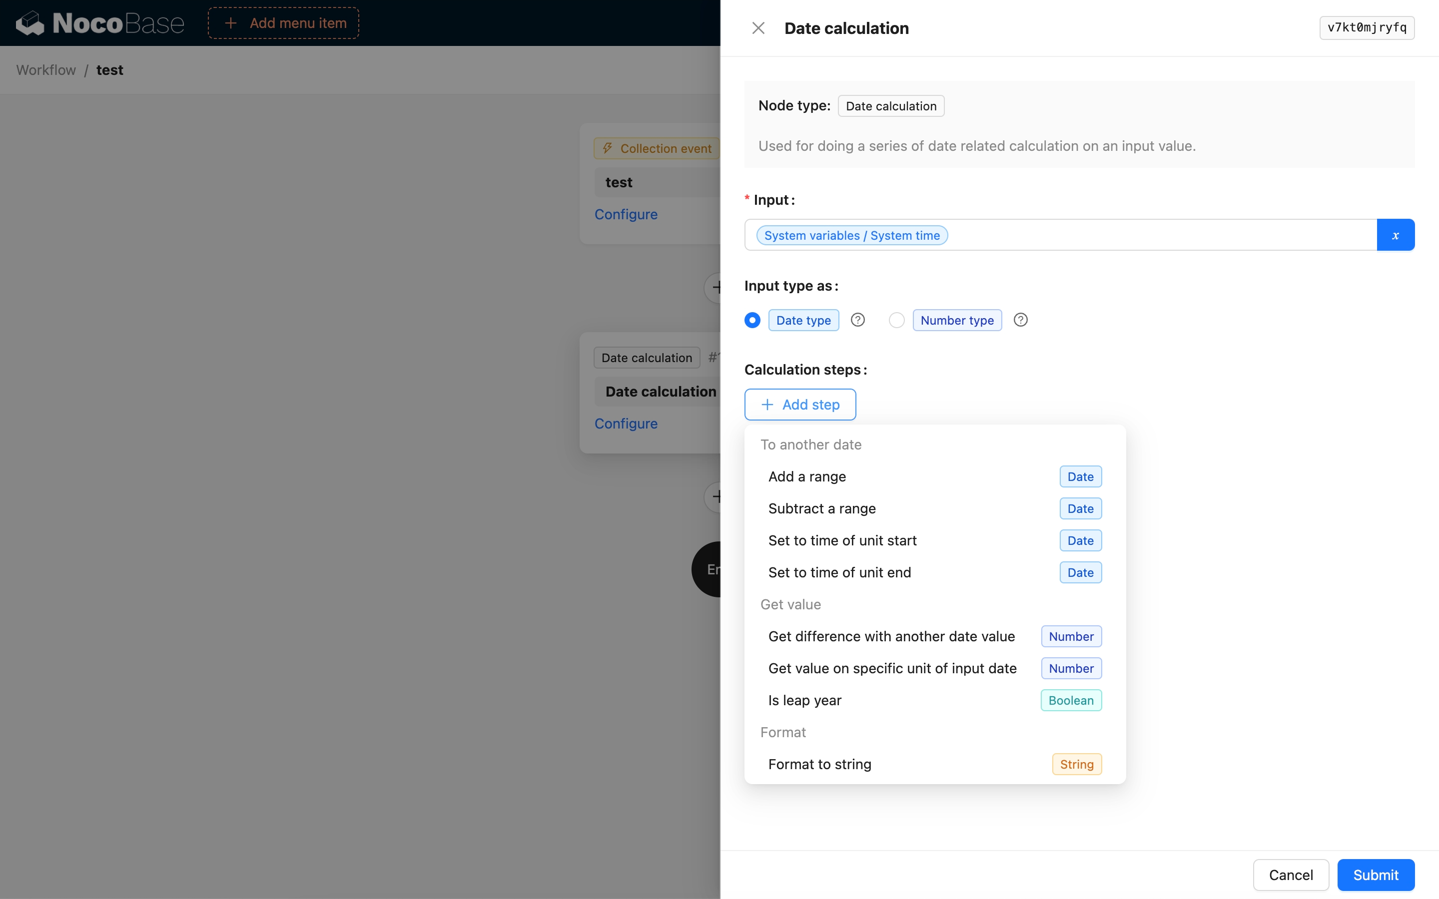Toggle the Date type help tooltip icon
This screenshot has width=1439, height=899.
click(857, 320)
